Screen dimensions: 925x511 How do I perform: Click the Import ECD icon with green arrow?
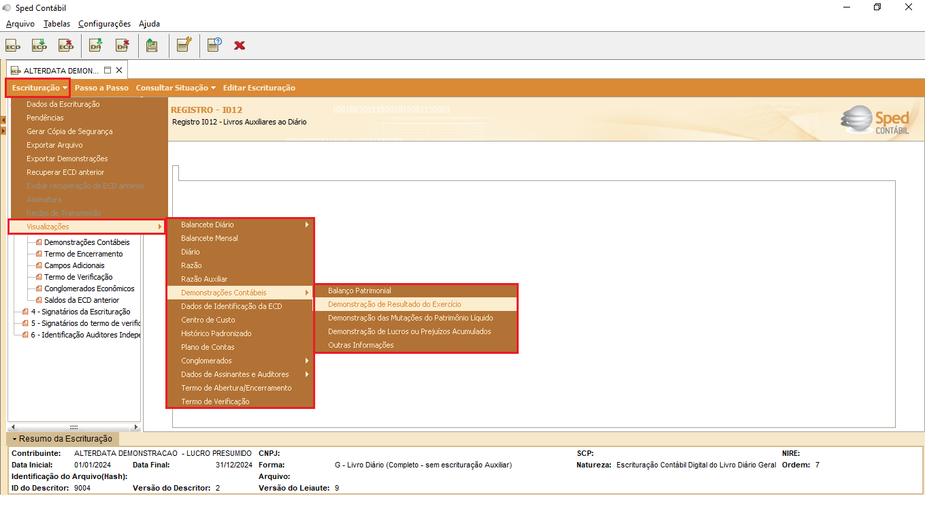click(39, 45)
